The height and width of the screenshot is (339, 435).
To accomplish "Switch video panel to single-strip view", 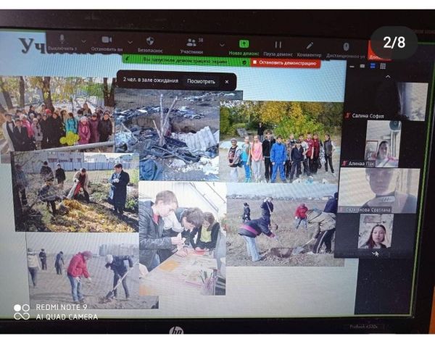I will (373, 66).
